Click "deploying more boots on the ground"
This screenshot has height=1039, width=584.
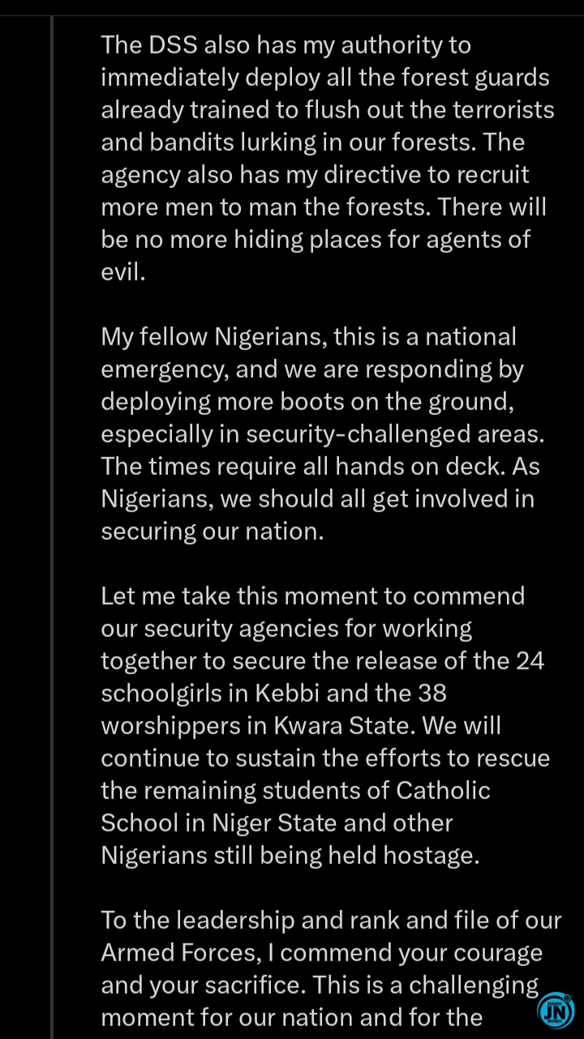[295, 402]
